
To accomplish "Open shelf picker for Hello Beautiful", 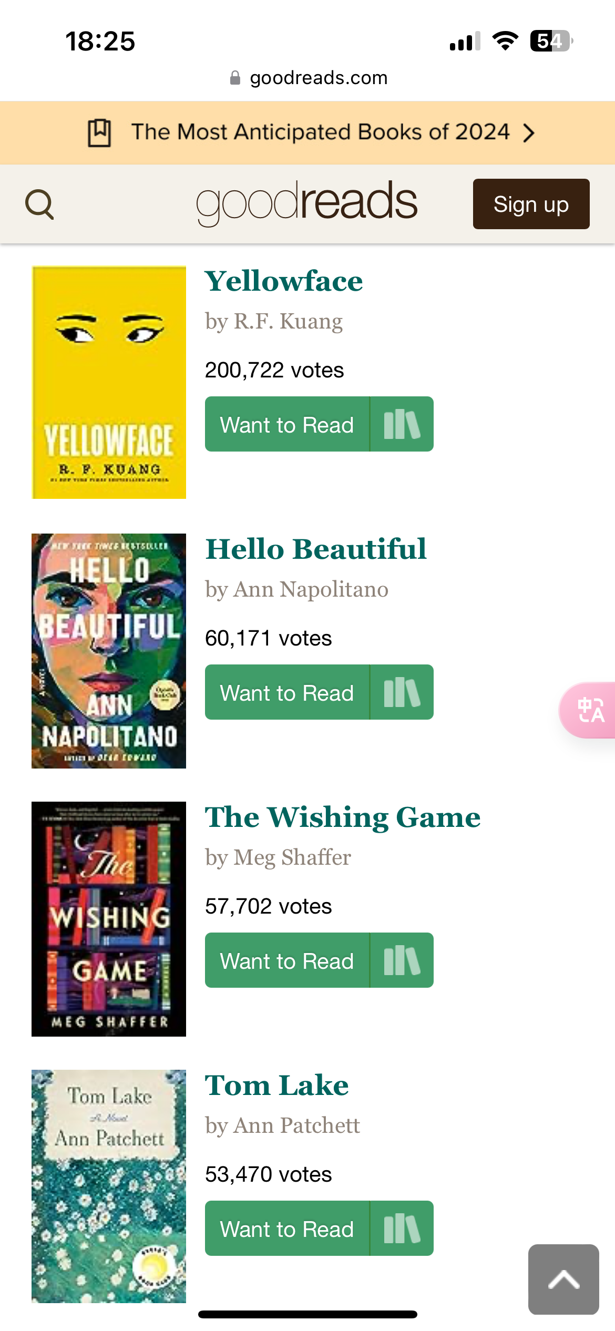I will click(402, 692).
